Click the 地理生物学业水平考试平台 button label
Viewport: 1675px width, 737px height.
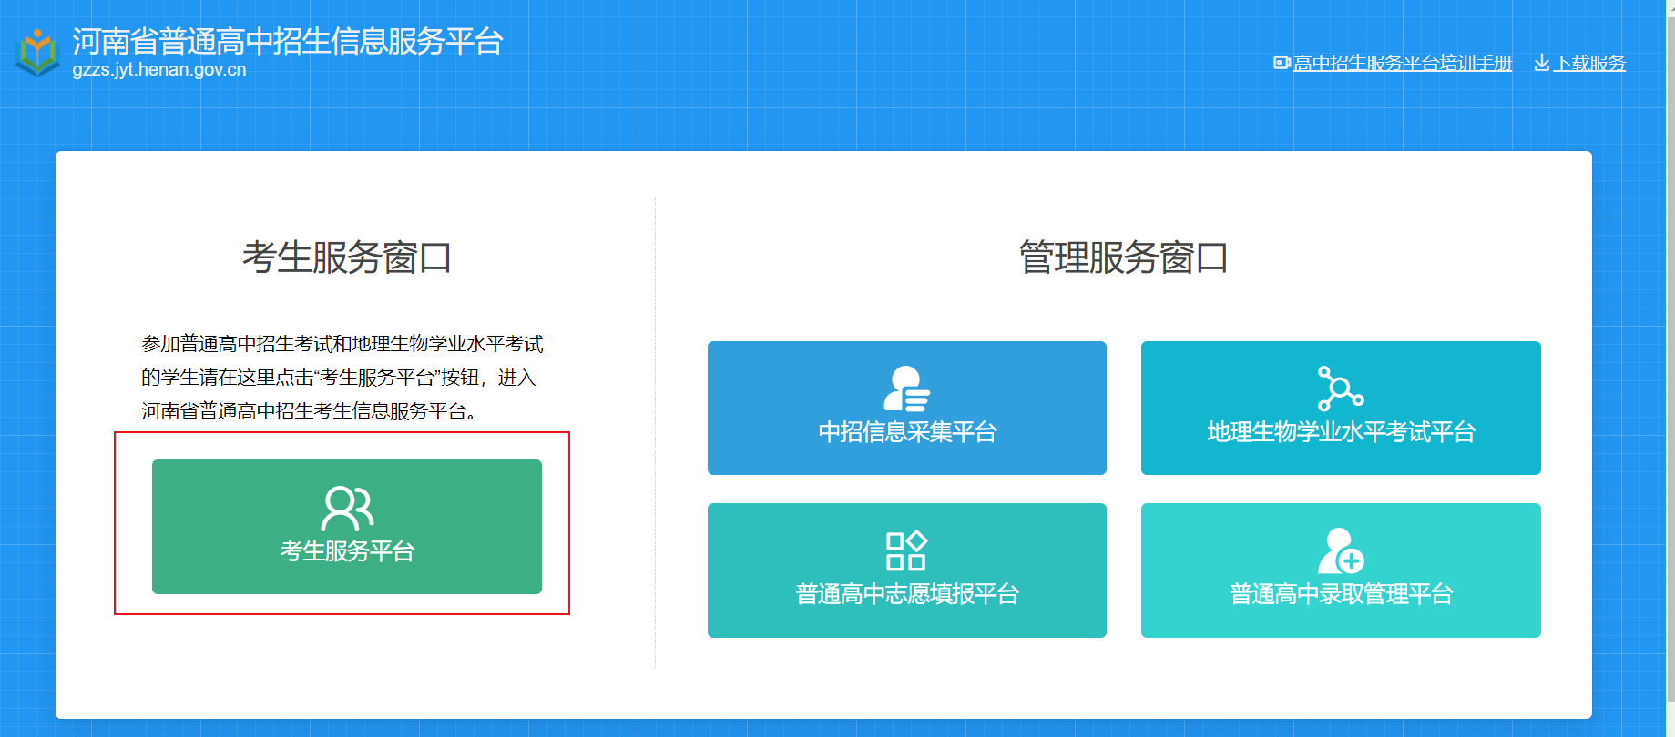tap(1341, 432)
